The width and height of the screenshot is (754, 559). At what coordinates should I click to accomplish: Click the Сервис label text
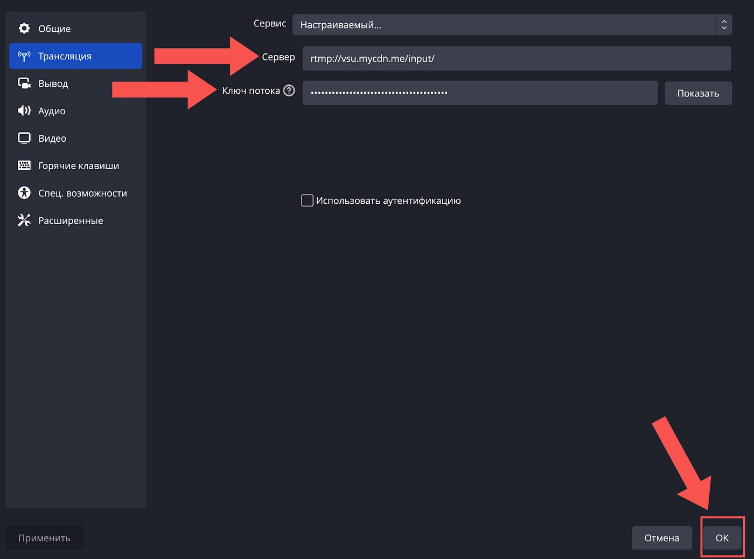coord(270,23)
